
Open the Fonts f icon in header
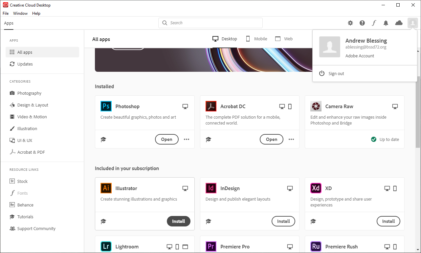click(x=374, y=23)
